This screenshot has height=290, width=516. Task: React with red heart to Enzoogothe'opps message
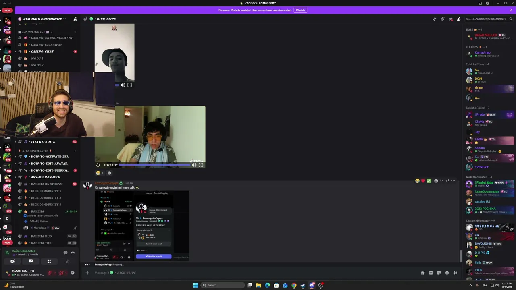(423, 181)
